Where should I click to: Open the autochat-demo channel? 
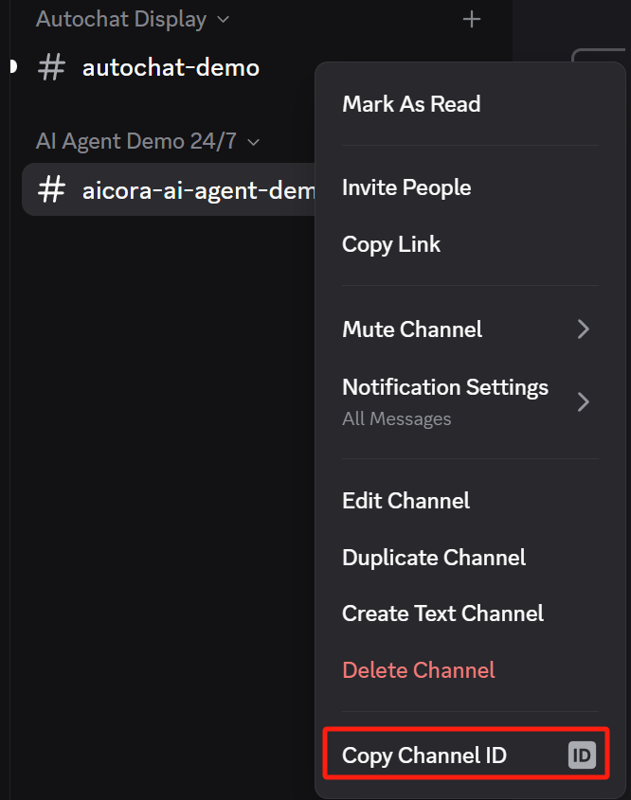tap(171, 67)
